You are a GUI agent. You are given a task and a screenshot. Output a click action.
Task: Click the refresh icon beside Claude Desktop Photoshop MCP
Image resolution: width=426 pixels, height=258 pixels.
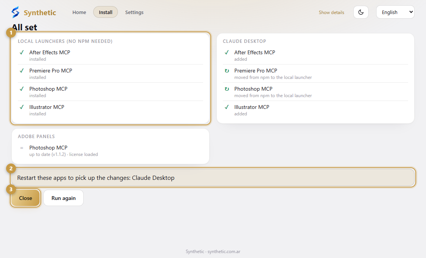[x=227, y=89]
